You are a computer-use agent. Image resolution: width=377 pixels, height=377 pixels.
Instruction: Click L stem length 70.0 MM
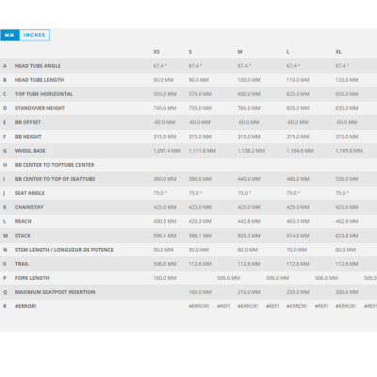coord(297,250)
